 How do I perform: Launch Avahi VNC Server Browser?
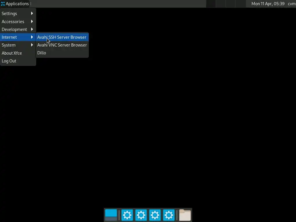62,45
